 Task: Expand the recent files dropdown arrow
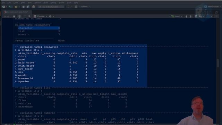click(x=19, y=7)
